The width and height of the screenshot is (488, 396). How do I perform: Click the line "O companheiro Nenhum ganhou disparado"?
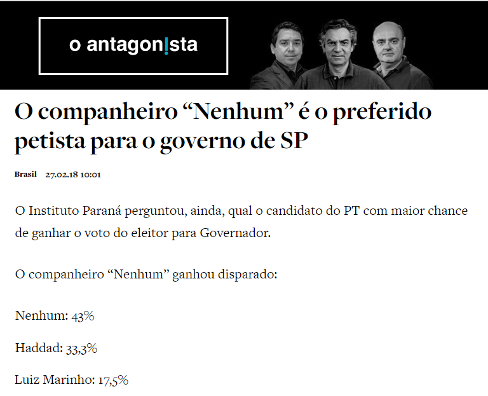coord(146,277)
